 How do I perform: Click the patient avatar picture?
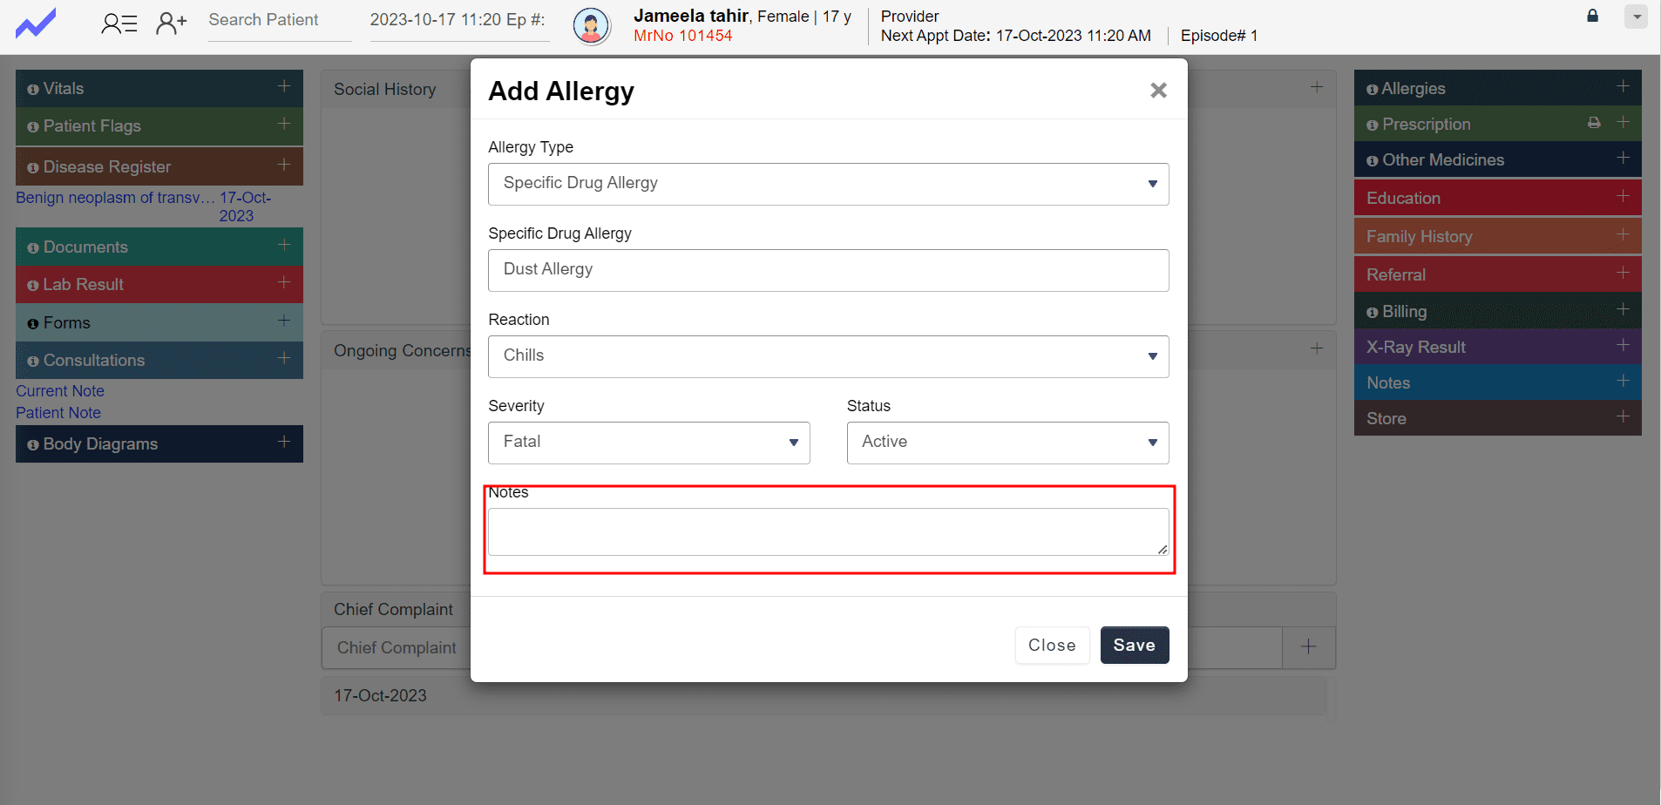click(x=591, y=26)
